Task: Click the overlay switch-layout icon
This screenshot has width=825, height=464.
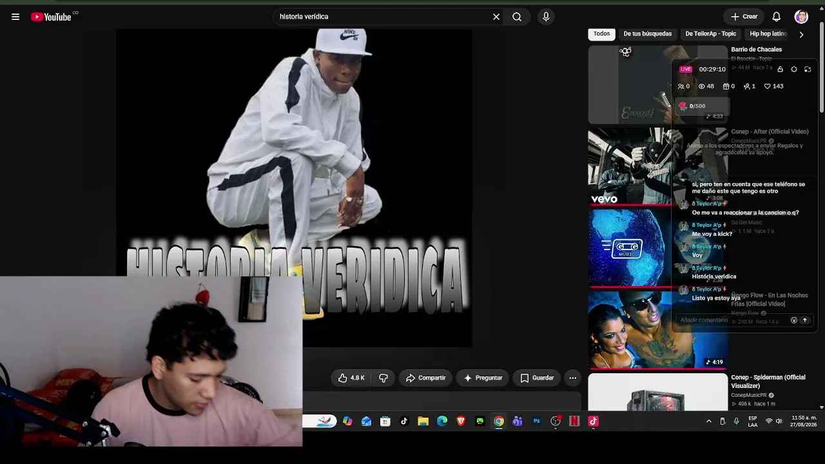Action: 808,69
